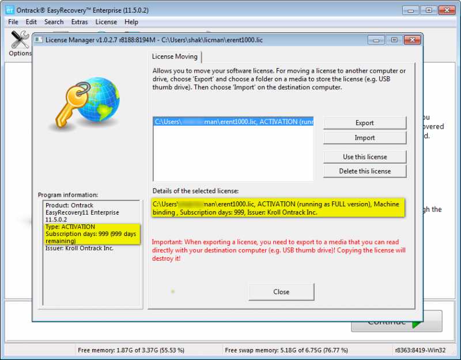Activate Use this license

pyautogui.click(x=364, y=156)
